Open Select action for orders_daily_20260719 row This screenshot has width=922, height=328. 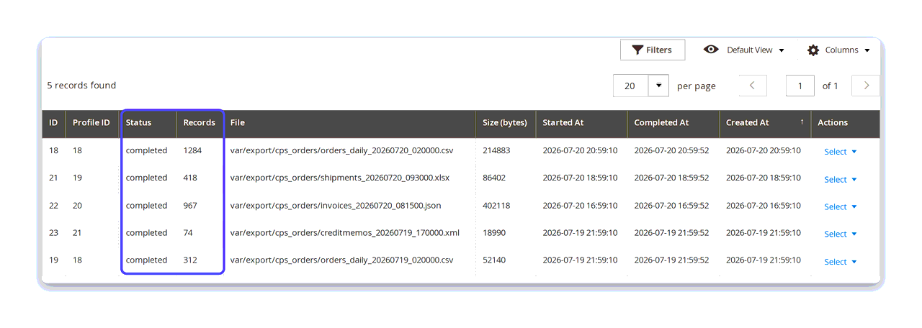841,262
